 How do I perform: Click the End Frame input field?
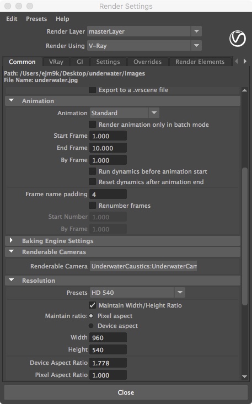(108, 148)
